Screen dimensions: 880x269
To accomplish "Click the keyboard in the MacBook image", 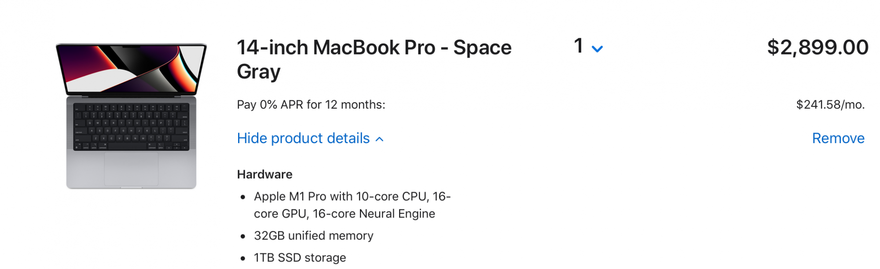I will [131, 127].
